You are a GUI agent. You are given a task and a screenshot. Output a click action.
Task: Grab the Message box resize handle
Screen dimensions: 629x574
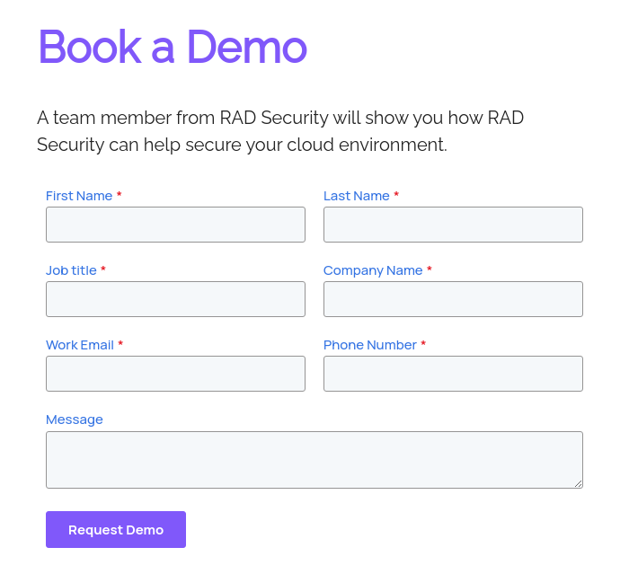pos(578,484)
